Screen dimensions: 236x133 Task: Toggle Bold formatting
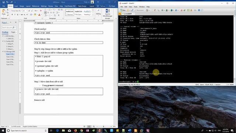click(12, 15)
